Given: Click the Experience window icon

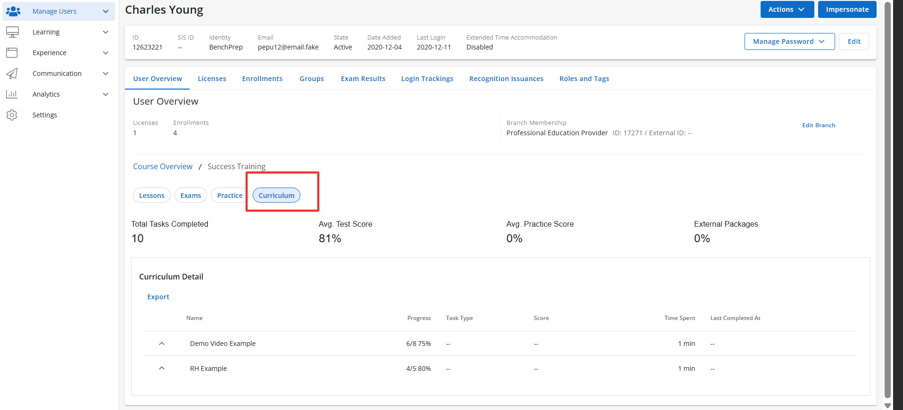Looking at the screenshot, I should pos(12,53).
